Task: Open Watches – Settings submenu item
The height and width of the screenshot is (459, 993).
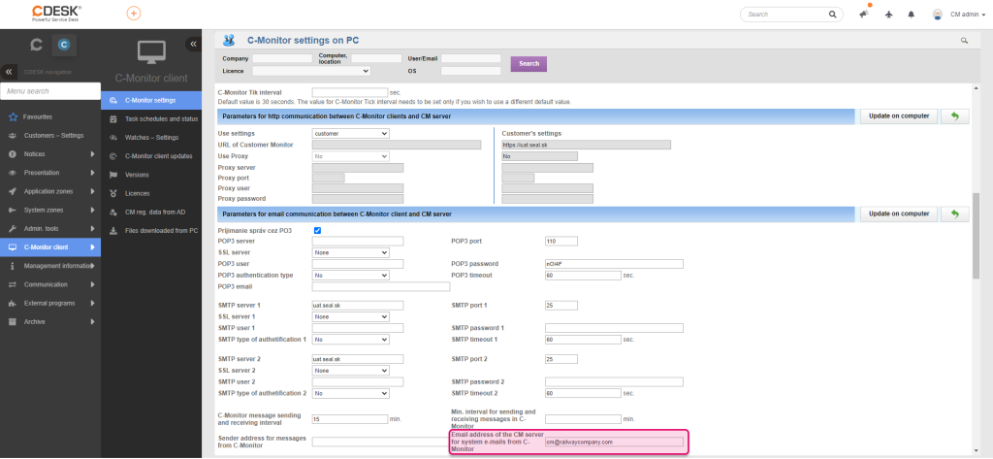Action: tap(150, 138)
